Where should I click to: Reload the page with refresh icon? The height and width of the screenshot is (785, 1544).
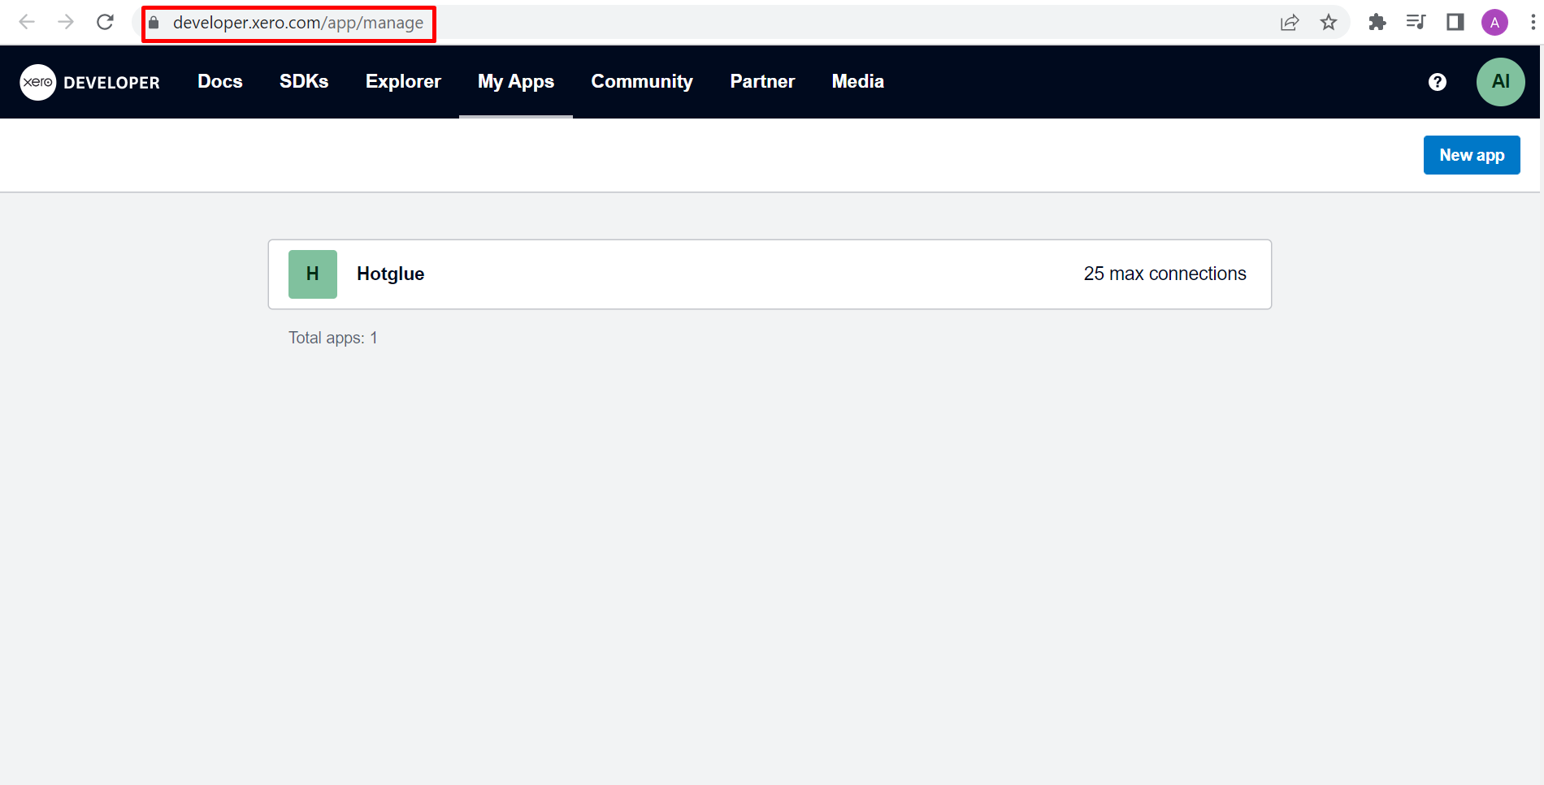pos(105,22)
